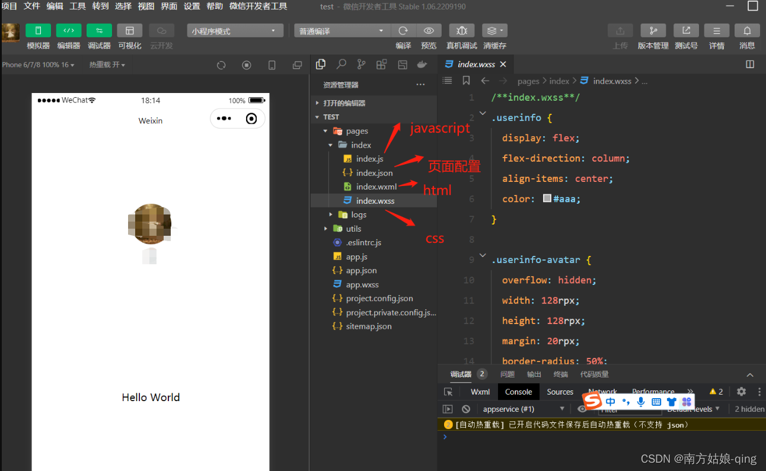Open mini program capsule three-dots menu

pos(224,118)
